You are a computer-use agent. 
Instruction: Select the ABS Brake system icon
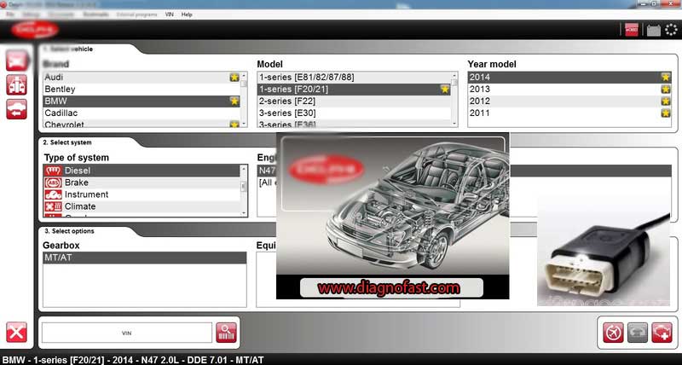pos(53,182)
